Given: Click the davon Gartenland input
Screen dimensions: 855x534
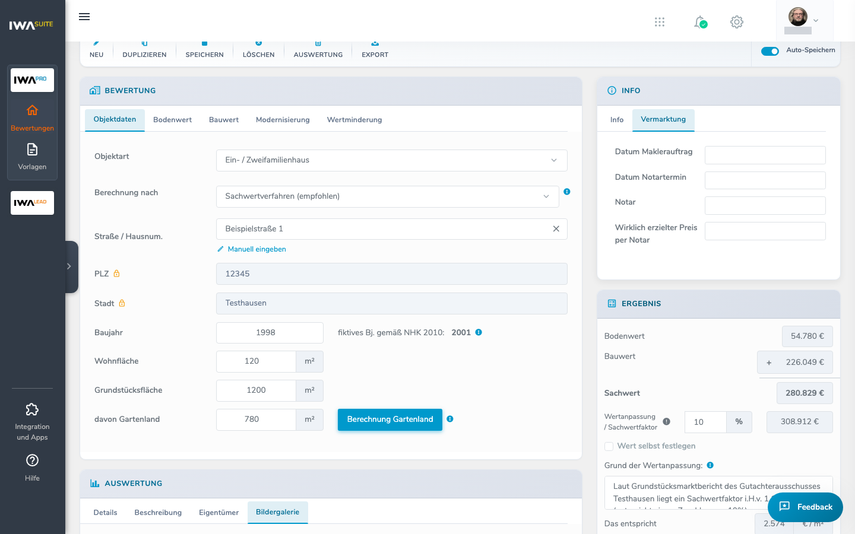Looking at the screenshot, I should pos(256,419).
